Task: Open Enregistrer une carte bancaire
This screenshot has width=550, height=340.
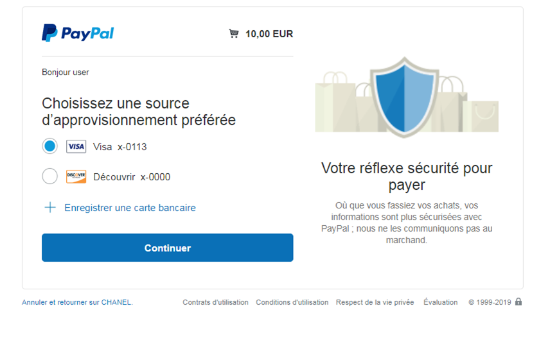Action: tap(130, 208)
